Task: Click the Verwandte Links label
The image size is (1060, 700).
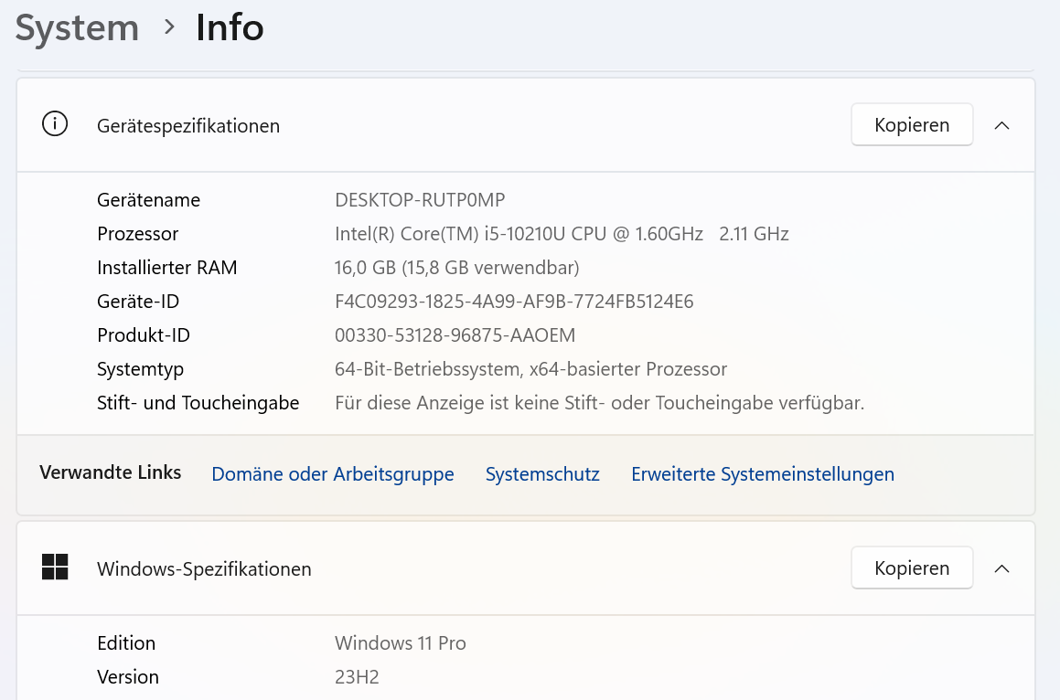Action: click(x=110, y=472)
